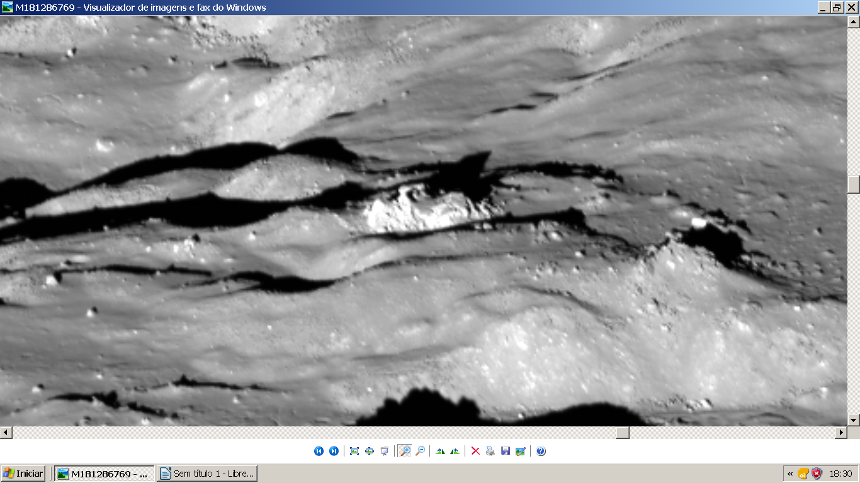Go to the next image
The height and width of the screenshot is (483, 860).
(334, 451)
